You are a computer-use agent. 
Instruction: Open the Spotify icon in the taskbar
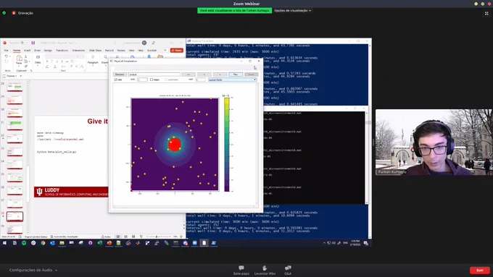pos(24,243)
